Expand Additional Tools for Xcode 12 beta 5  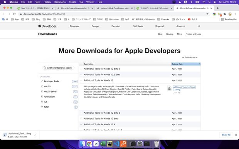pos(81,69)
